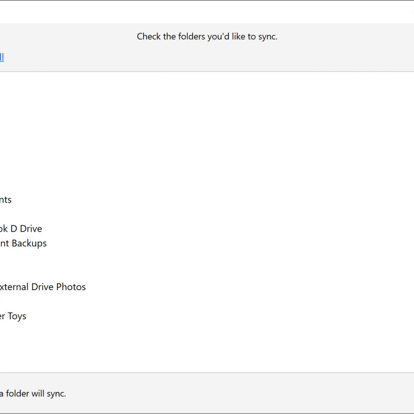Click the word "Photos" in the folder list
414x414 pixels.
click(x=71, y=287)
